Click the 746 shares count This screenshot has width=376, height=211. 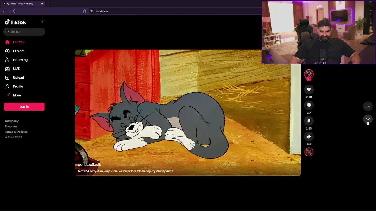309,144
